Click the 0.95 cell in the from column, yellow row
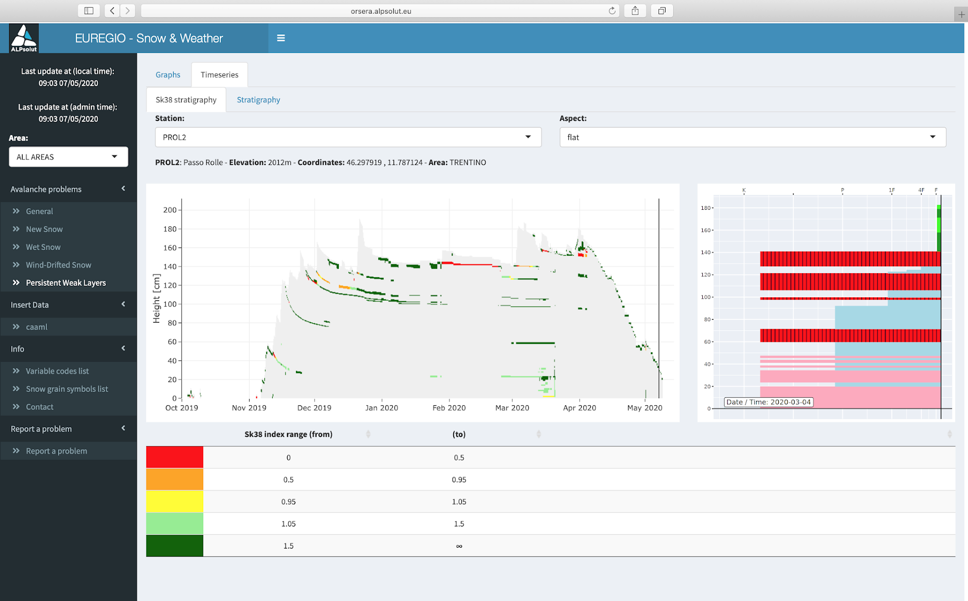 click(288, 502)
